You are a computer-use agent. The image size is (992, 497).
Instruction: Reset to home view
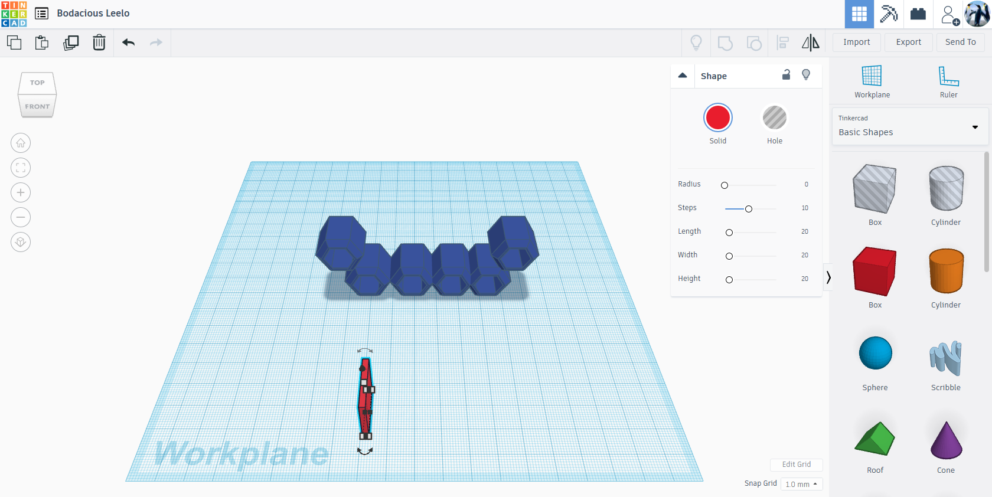pyautogui.click(x=21, y=143)
